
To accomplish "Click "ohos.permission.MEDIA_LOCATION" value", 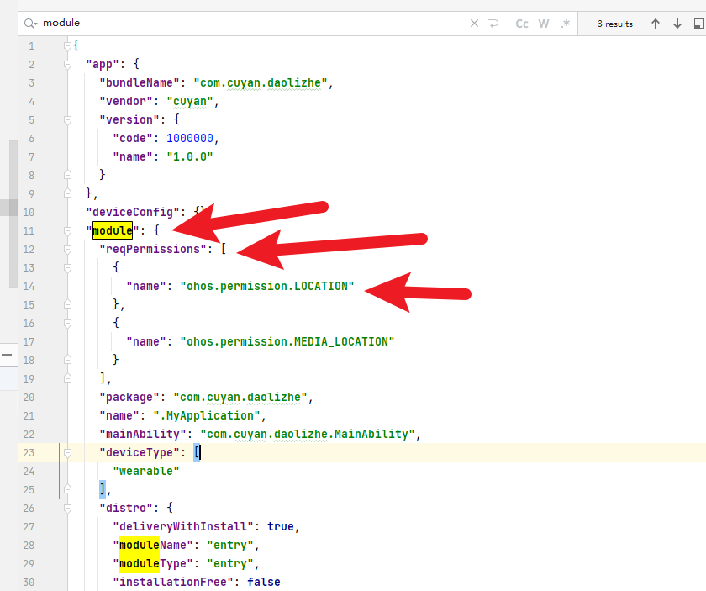I will pyautogui.click(x=287, y=341).
